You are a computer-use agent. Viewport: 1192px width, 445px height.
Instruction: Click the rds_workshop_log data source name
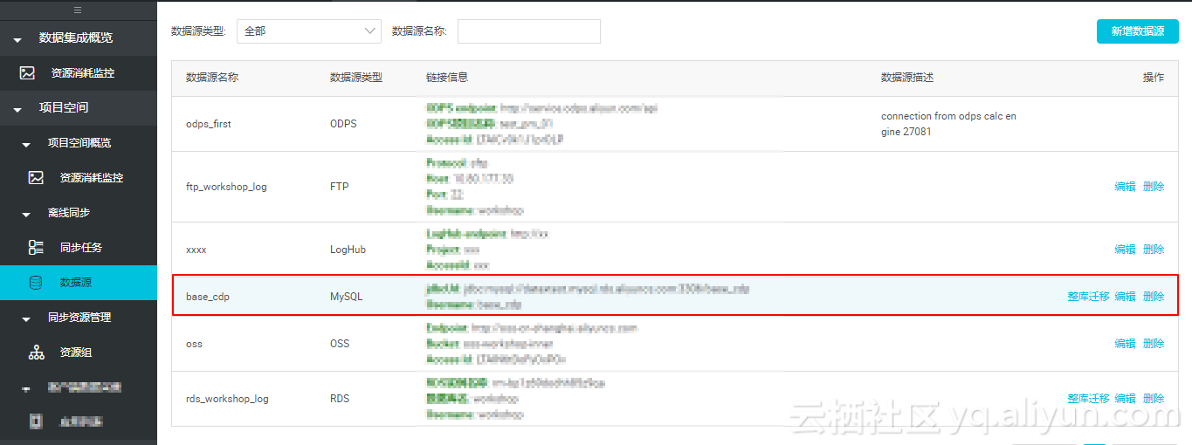[227, 399]
